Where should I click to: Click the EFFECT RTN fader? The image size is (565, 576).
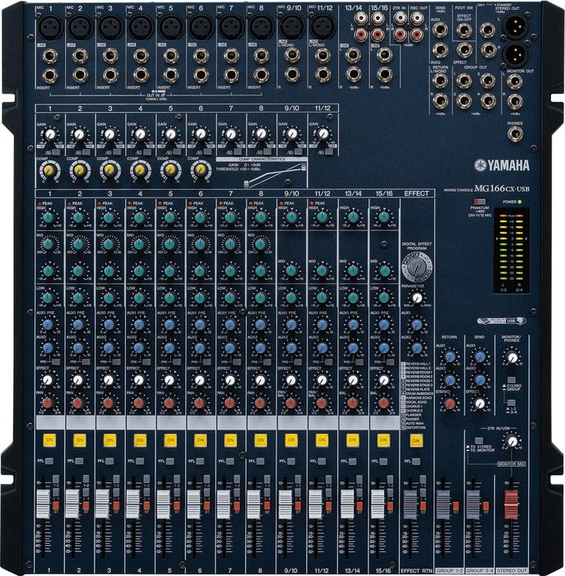(415, 503)
